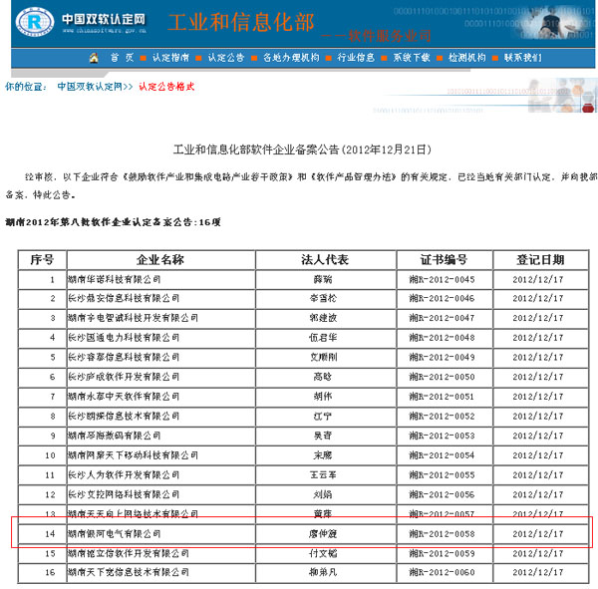Select 检测机构 in navigation bar
The image size is (598, 589).
[x=466, y=58]
